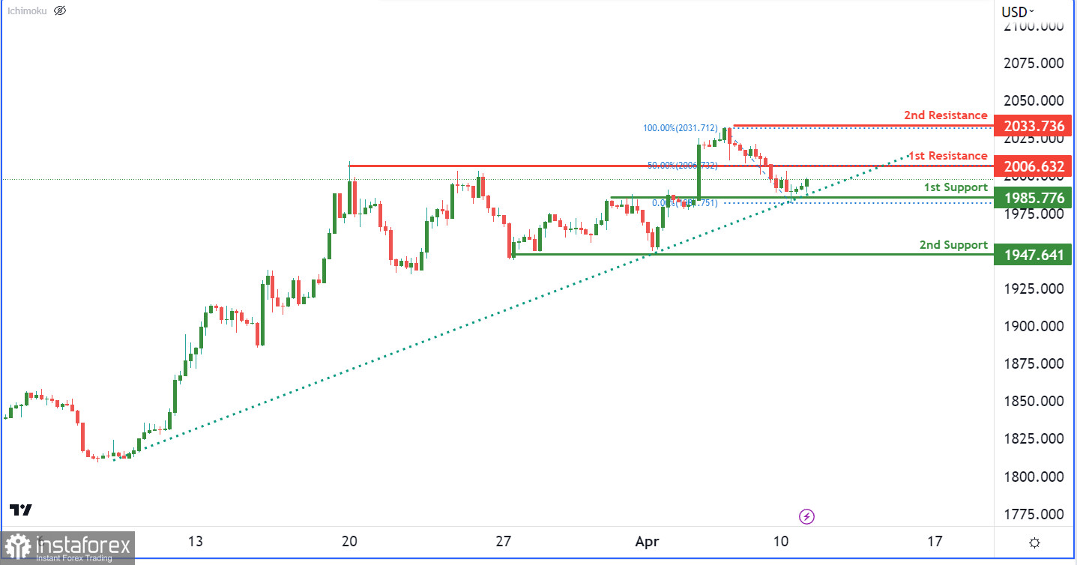Select the 100.00% Fibonacci level label

[680, 128]
